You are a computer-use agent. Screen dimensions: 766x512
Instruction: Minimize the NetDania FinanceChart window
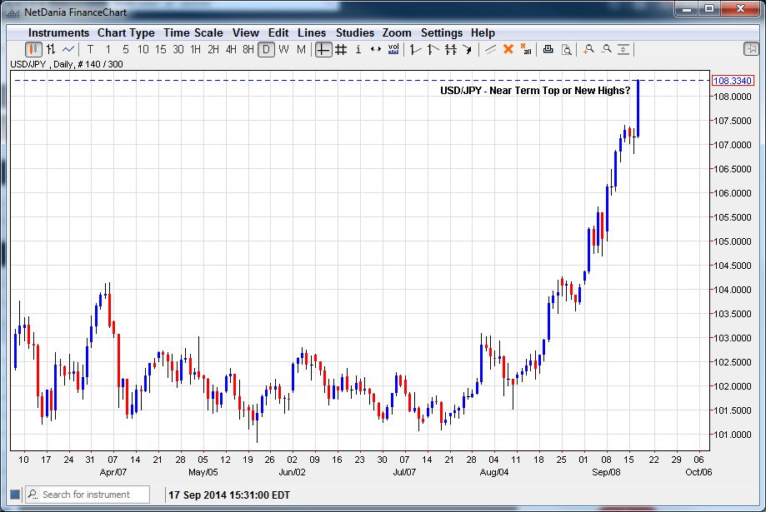(687, 9)
